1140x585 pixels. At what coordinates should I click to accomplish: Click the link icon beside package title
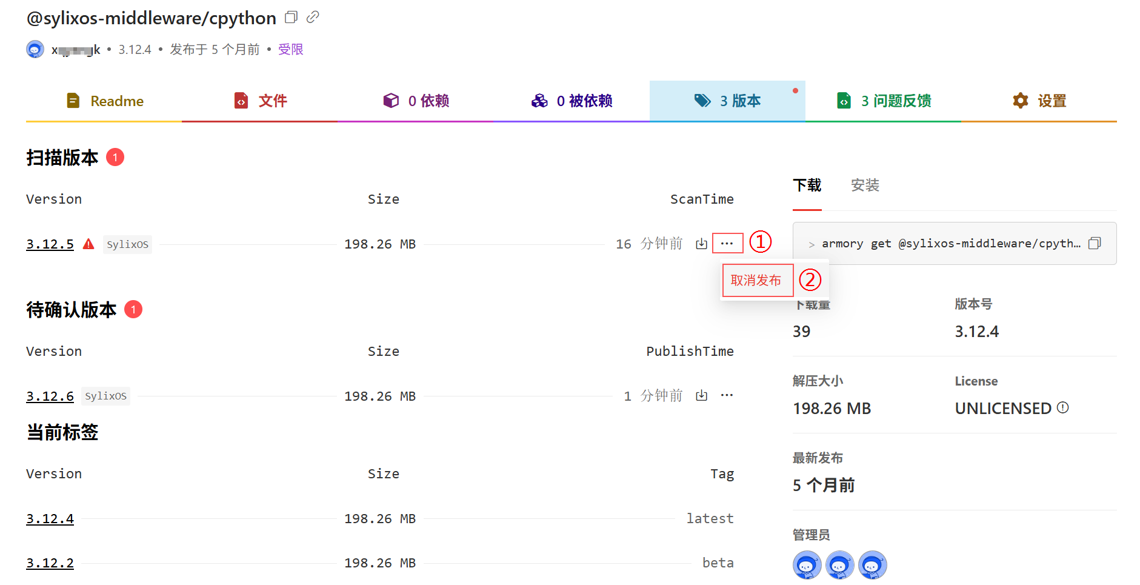(313, 18)
